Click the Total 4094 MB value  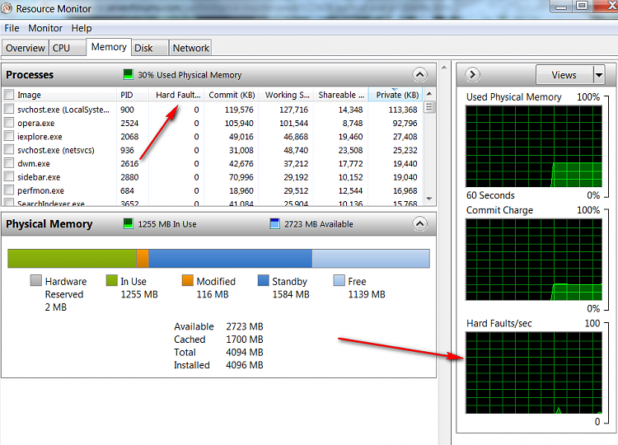[x=245, y=352]
